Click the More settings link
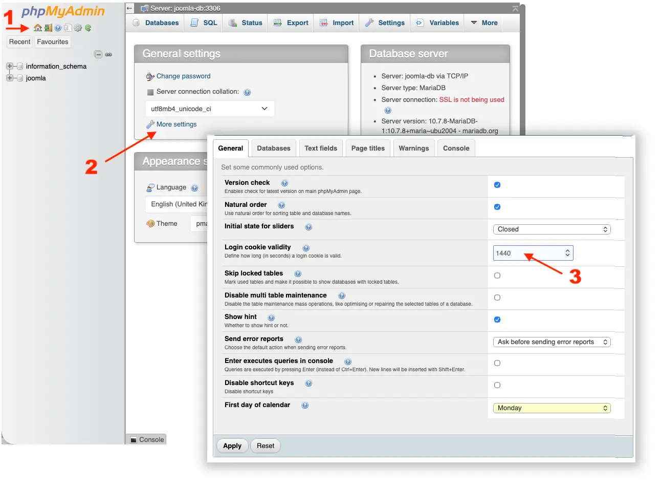This screenshot has height=488, width=661. pyautogui.click(x=177, y=124)
